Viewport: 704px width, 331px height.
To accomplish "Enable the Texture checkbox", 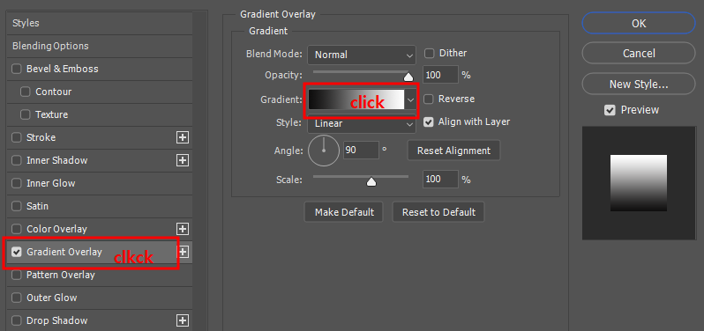I will [26, 114].
